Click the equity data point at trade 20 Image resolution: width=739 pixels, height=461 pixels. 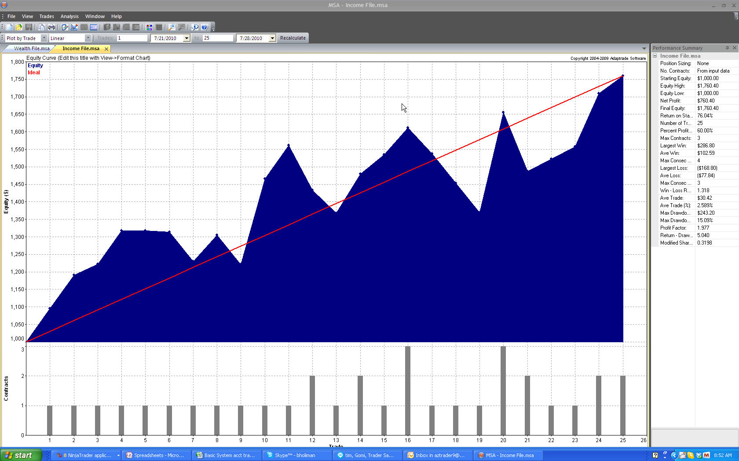coord(503,113)
